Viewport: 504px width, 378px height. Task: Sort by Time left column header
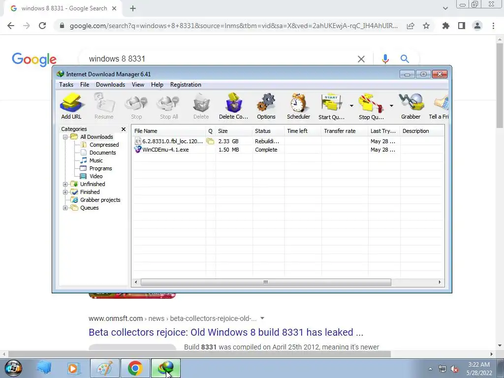(x=303, y=131)
